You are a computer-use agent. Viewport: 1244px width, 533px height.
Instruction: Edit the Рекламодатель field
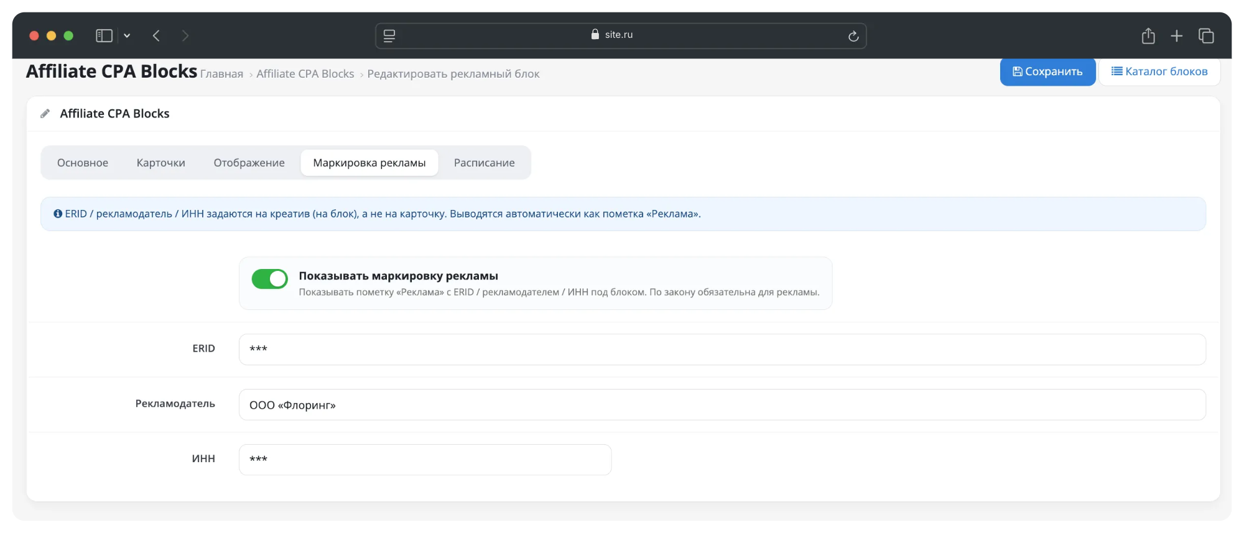(x=722, y=404)
